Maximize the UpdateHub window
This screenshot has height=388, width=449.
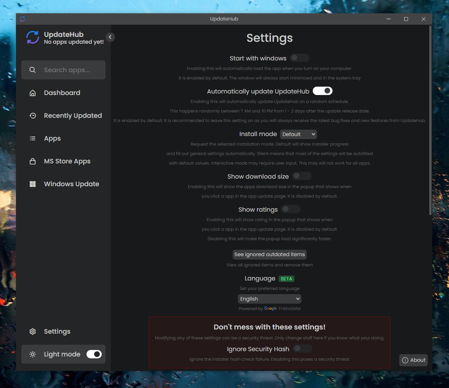point(406,19)
